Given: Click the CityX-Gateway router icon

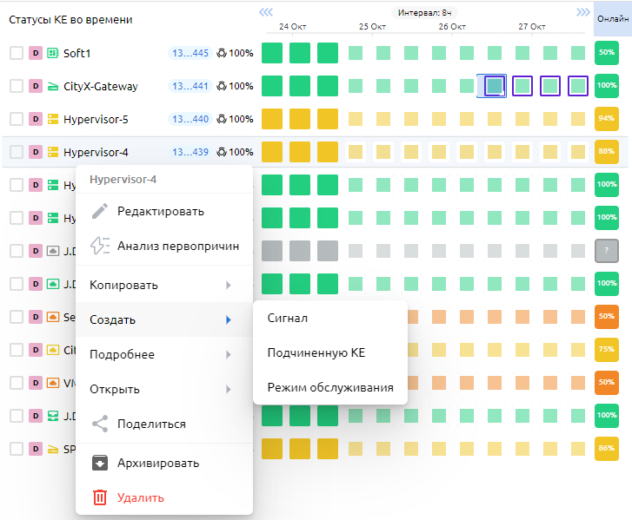Looking at the screenshot, I should (x=52, y=86).
